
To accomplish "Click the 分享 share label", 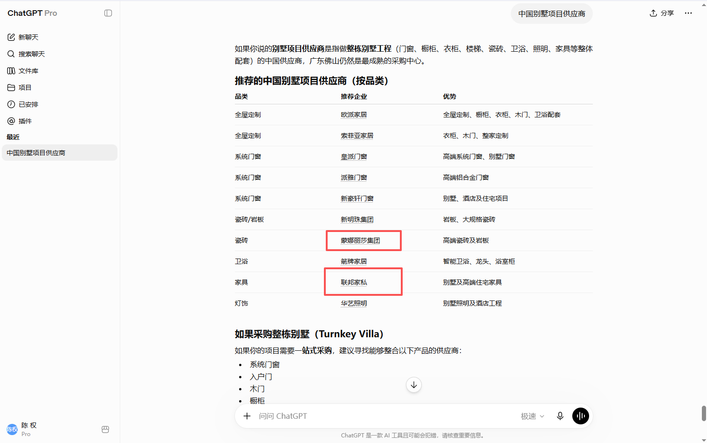I will pos(667,13).
